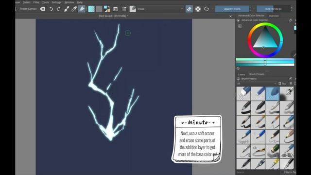Toggle lock on Advanced Color Selector docker
Image resolution: width=311 pixels, height=175 pixels.
click(x=239, y=20)
